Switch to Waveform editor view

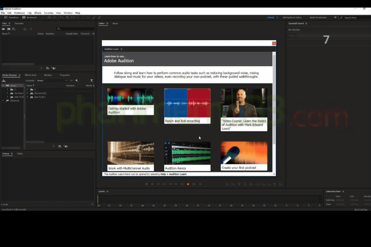pyautogui.click(x=12, y=18)
